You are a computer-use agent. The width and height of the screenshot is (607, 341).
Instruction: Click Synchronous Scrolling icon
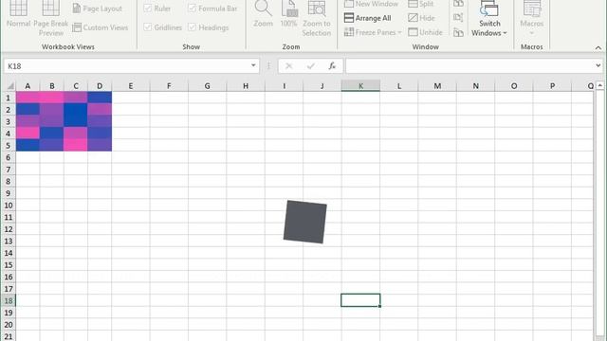click(458, 18)
